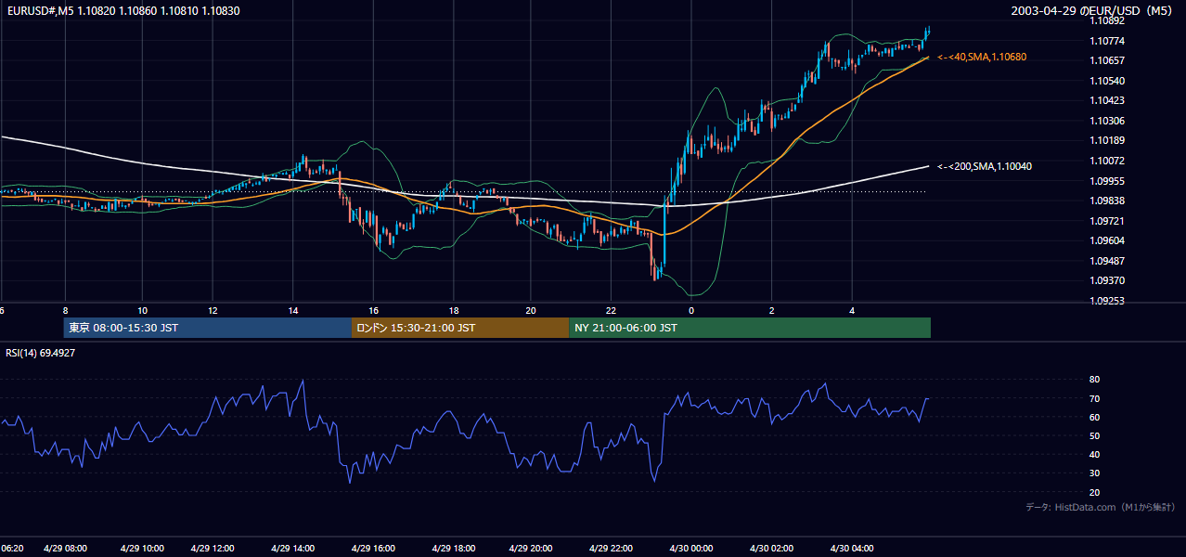The image size is (1186, 557).
Task: Click price axis value 1.09370
Action: 1106,280
